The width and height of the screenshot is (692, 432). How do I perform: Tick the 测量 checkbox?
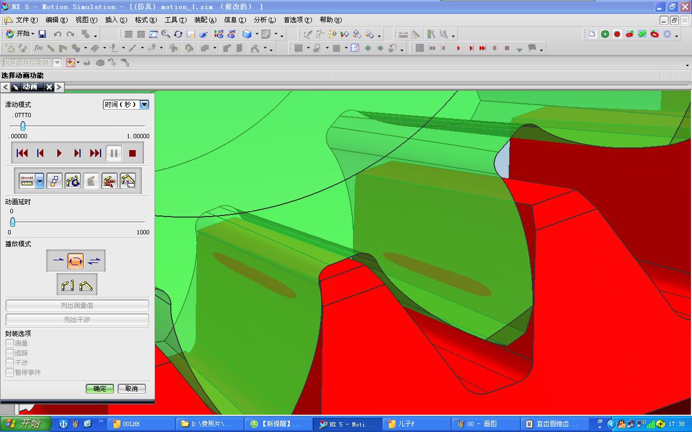[x=10, y=343]
